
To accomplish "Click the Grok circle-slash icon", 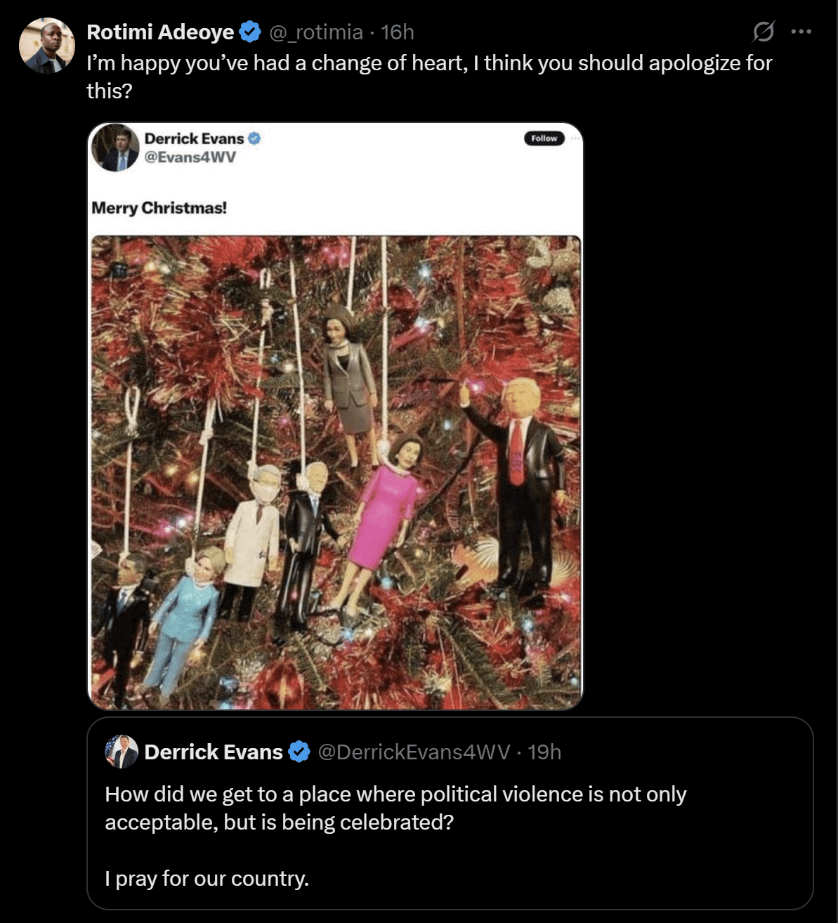I will pos(764,32).
